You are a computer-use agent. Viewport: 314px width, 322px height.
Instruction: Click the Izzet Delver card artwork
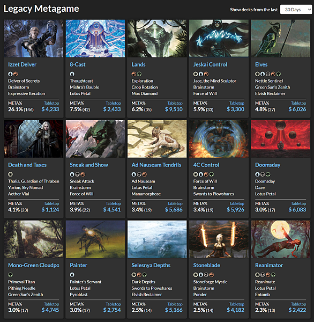pos(34,39)
